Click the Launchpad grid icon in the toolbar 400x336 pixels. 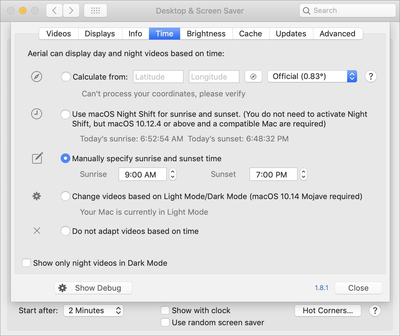pos(95,10)
